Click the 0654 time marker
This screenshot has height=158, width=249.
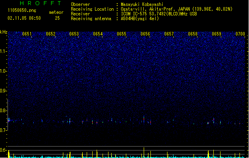(x=98, y=34)
